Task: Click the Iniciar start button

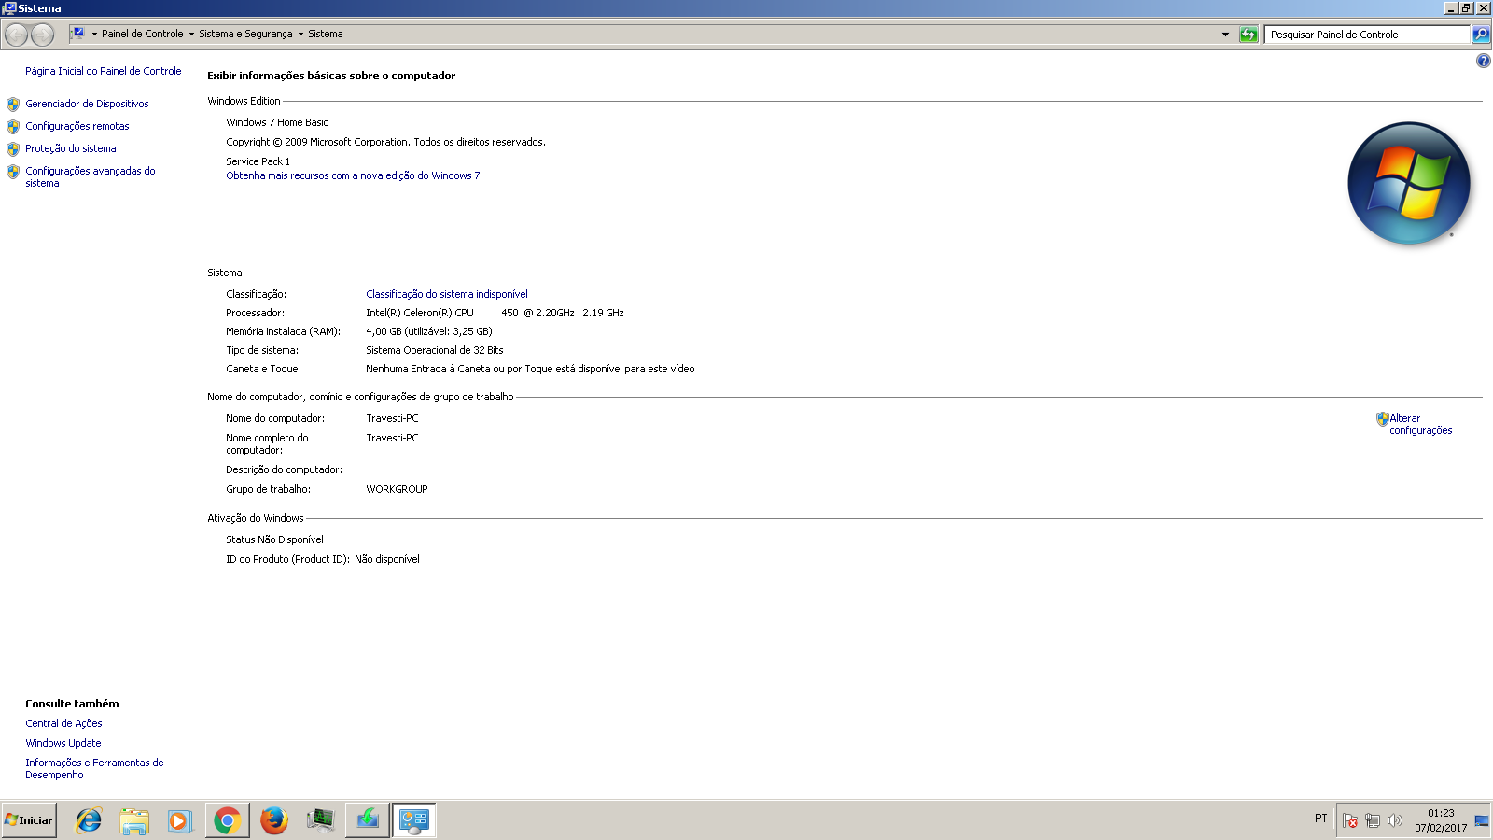Action: (x=29, y=820)
